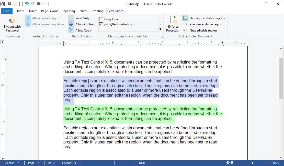284x166 pixels.
Task: Click the status bar continuous view icon
Action: 232,163
